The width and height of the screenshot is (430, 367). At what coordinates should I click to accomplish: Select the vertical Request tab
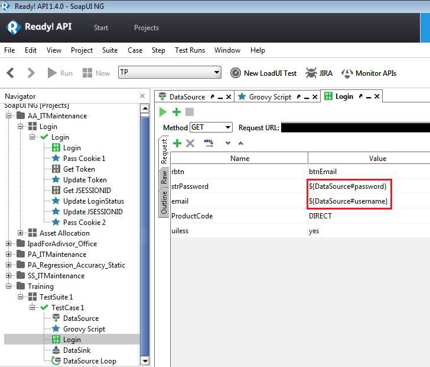[x=164, y=152]
